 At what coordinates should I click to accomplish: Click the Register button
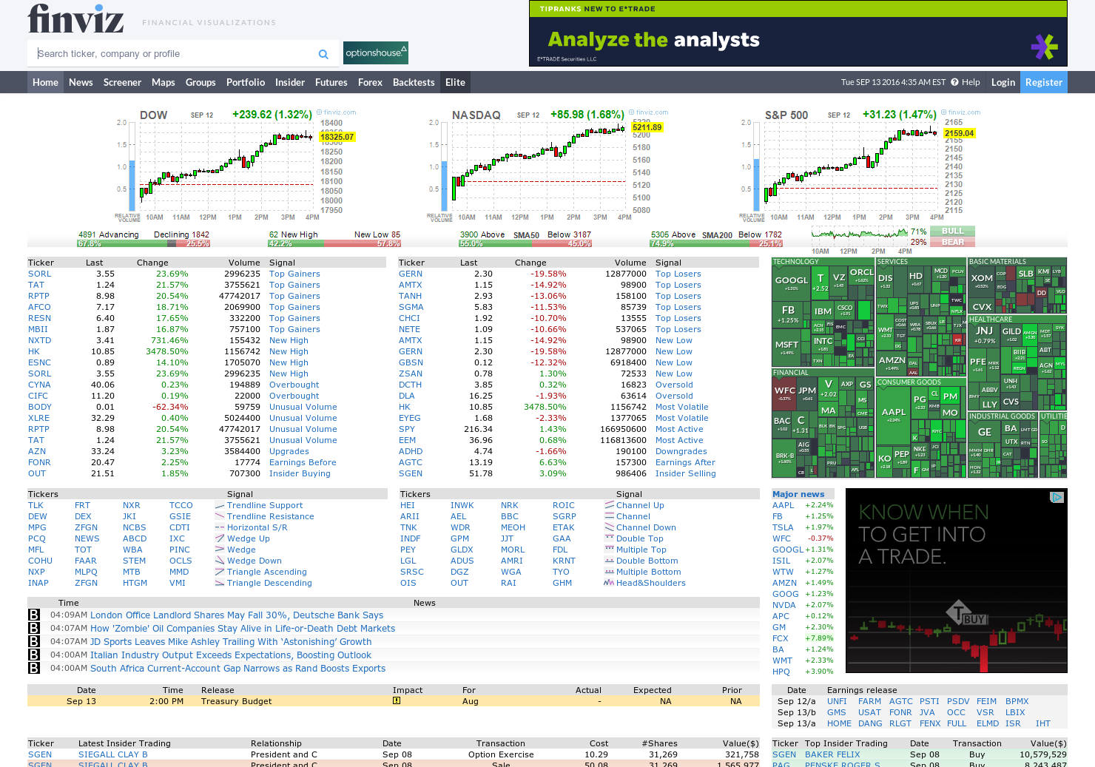point(1043,82)
